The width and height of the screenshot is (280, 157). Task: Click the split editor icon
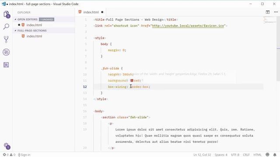tap(267, 12)
